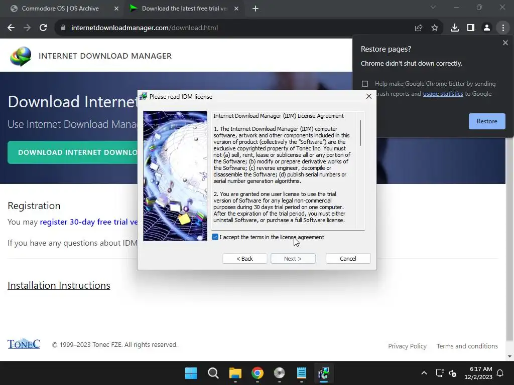Bookmark this page with the star icon
The image size is (514, 385).
435,28
